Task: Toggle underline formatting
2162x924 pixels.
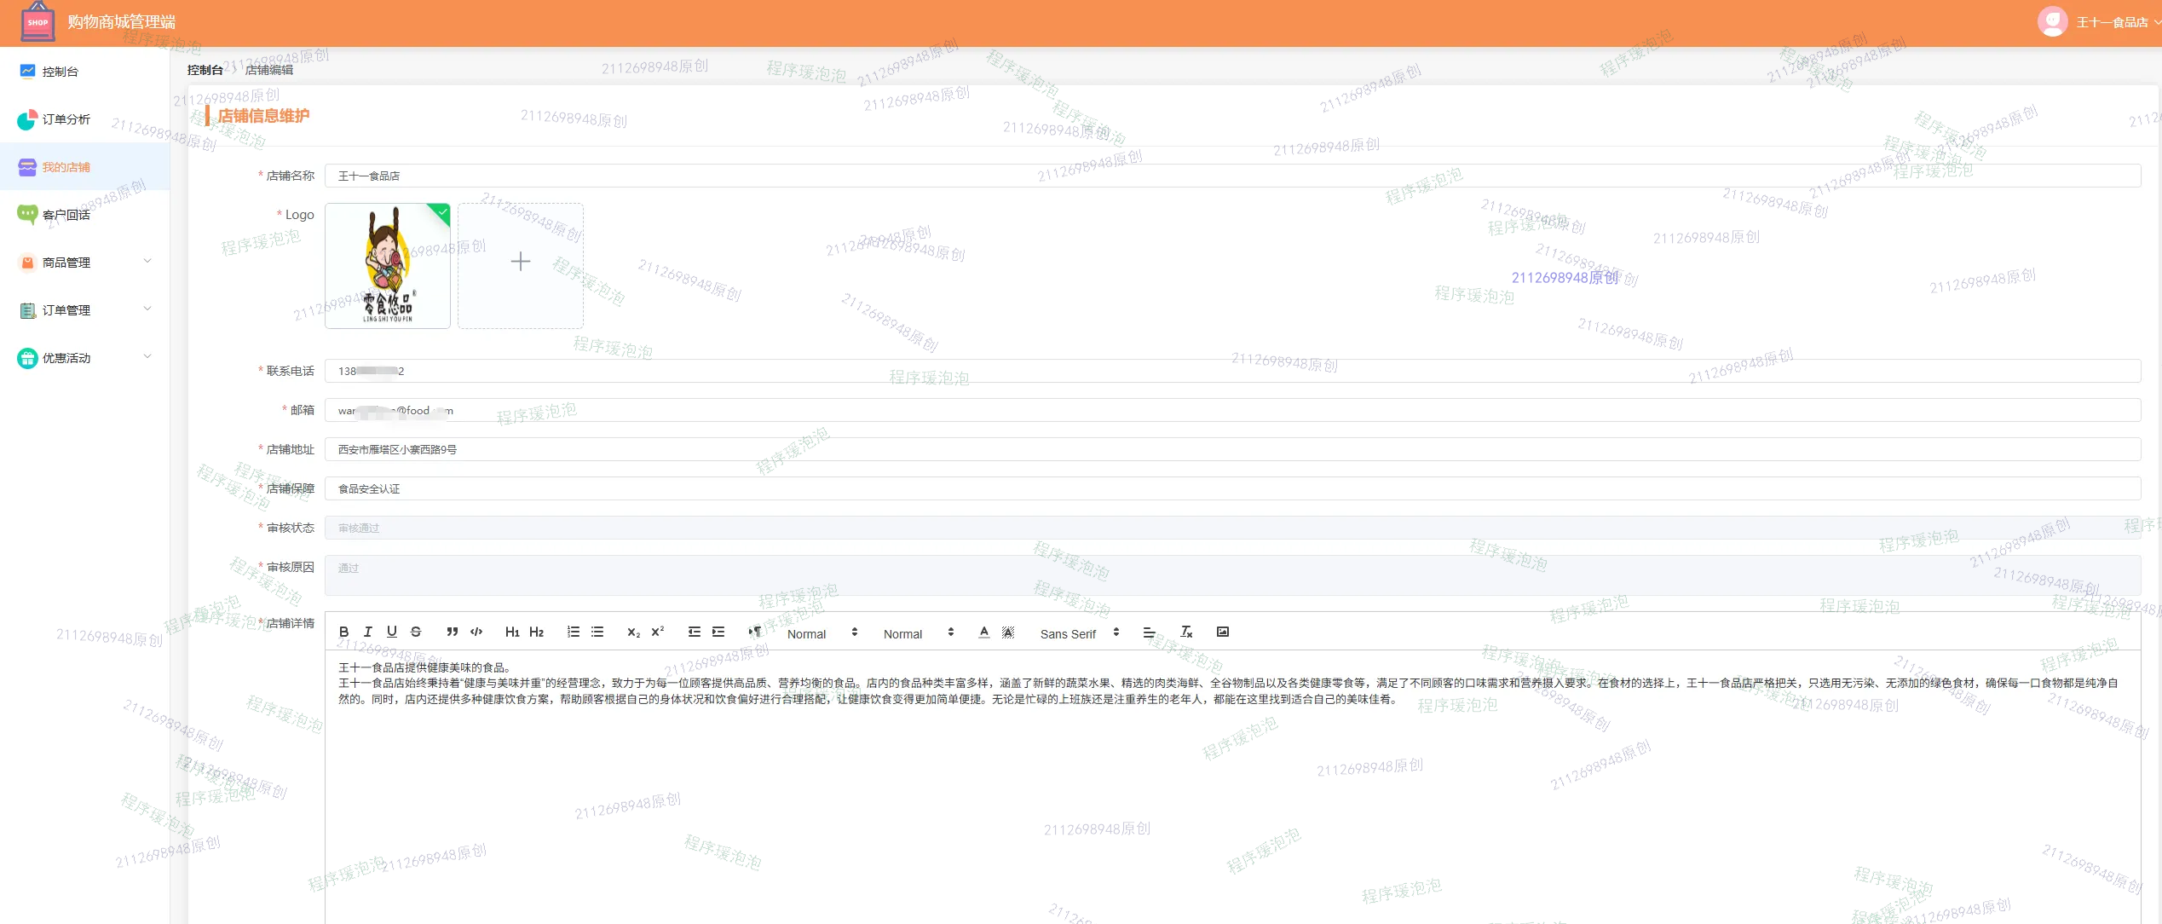Action: [x=392, y=632]
